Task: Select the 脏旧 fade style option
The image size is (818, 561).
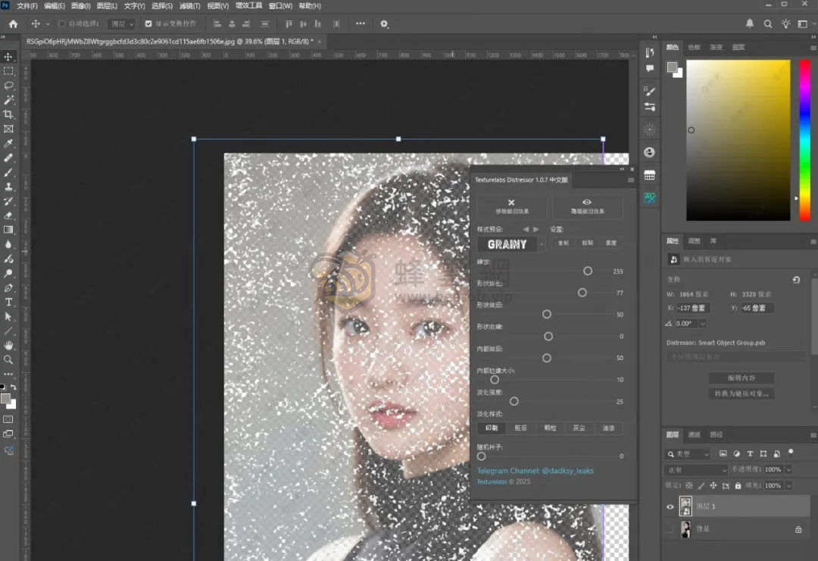Action: 520,428
